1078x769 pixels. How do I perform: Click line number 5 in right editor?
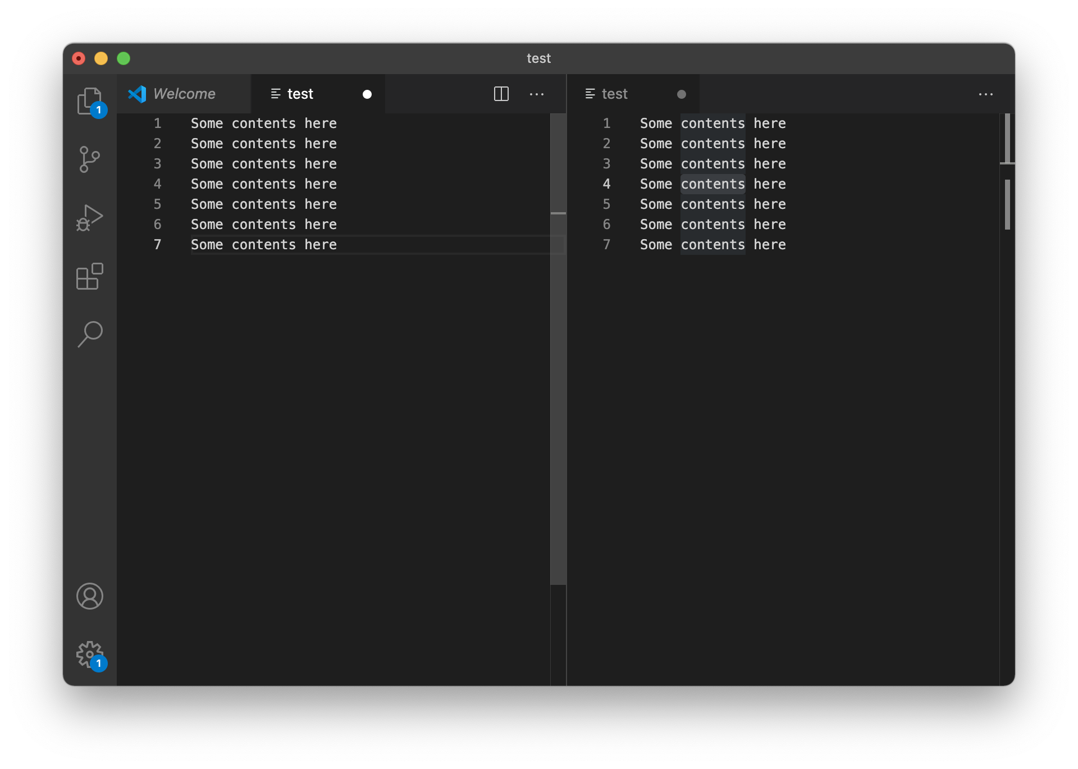[x=607, y=204]
